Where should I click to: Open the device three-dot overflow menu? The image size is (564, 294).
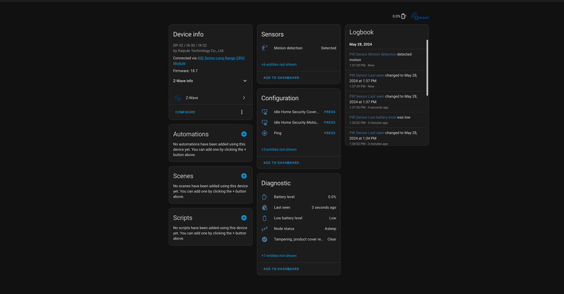pyautogui.click(x=242, y=112)
